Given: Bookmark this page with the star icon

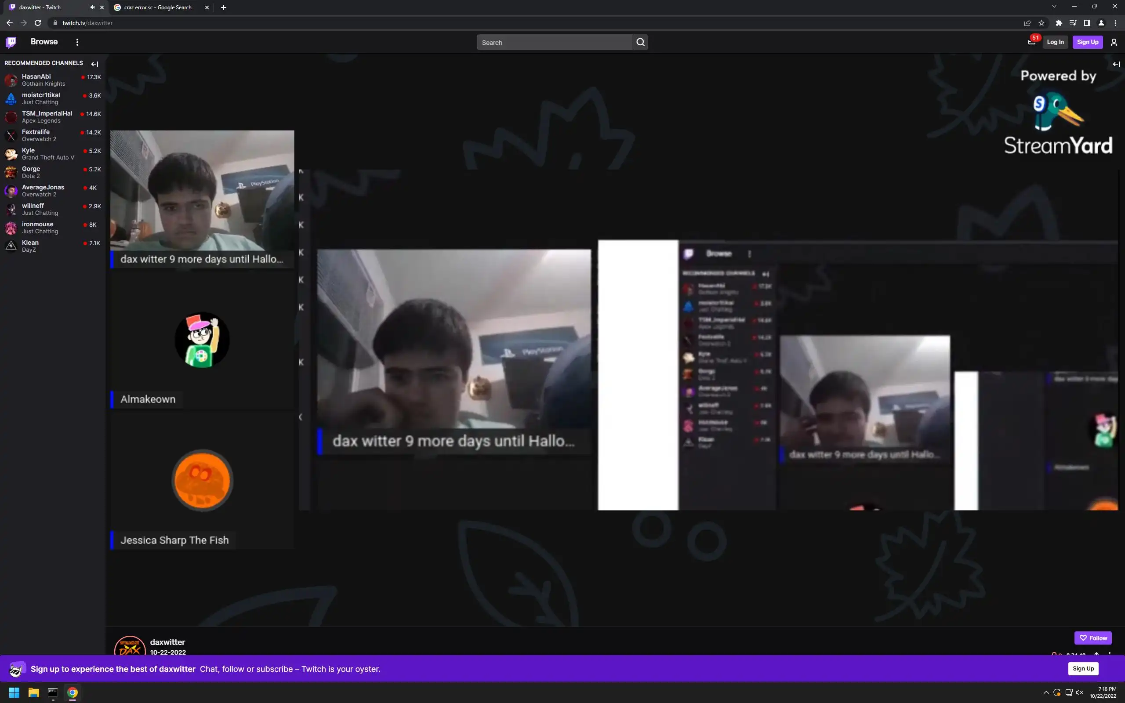Looking at the screenshot, I should (1042, 23).
